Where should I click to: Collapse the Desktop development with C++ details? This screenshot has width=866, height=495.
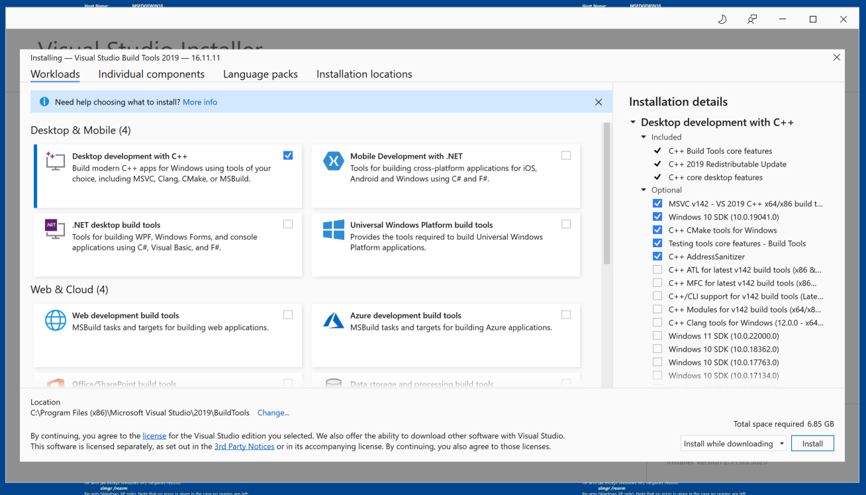(x=634, y=122)
